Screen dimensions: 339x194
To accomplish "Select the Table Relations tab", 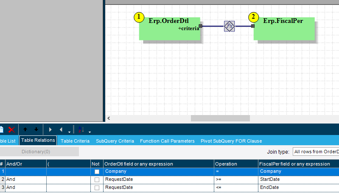I will (x=38, y=140).
